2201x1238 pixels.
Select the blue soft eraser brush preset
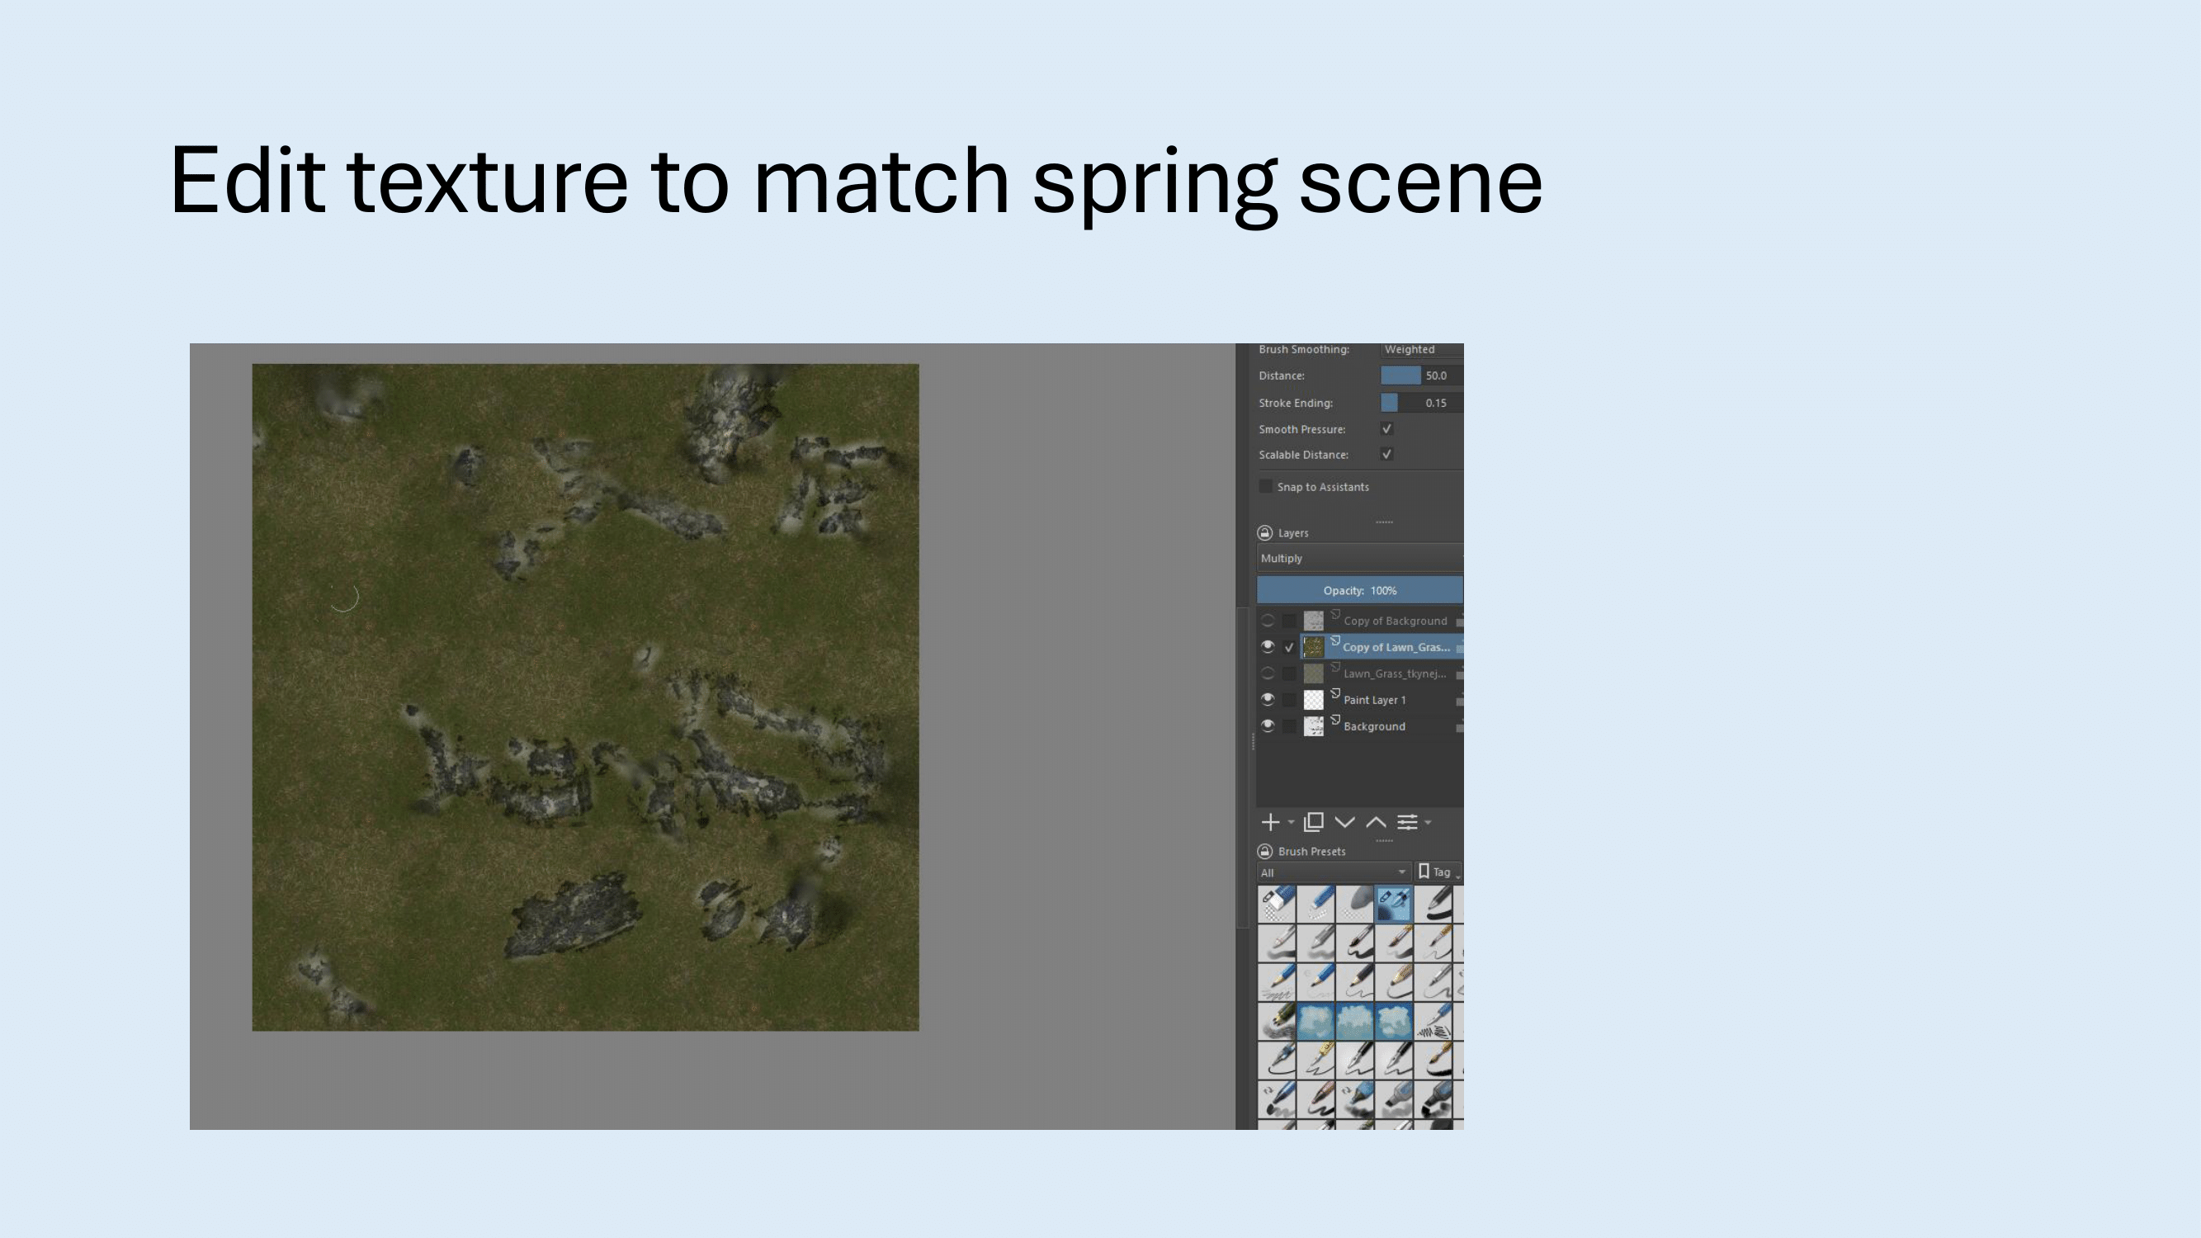click(x=1315, y=904)
